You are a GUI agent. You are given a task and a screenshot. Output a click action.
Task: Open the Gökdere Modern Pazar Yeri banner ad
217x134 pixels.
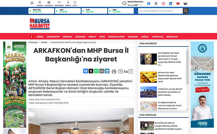click(x=202, y=85)
